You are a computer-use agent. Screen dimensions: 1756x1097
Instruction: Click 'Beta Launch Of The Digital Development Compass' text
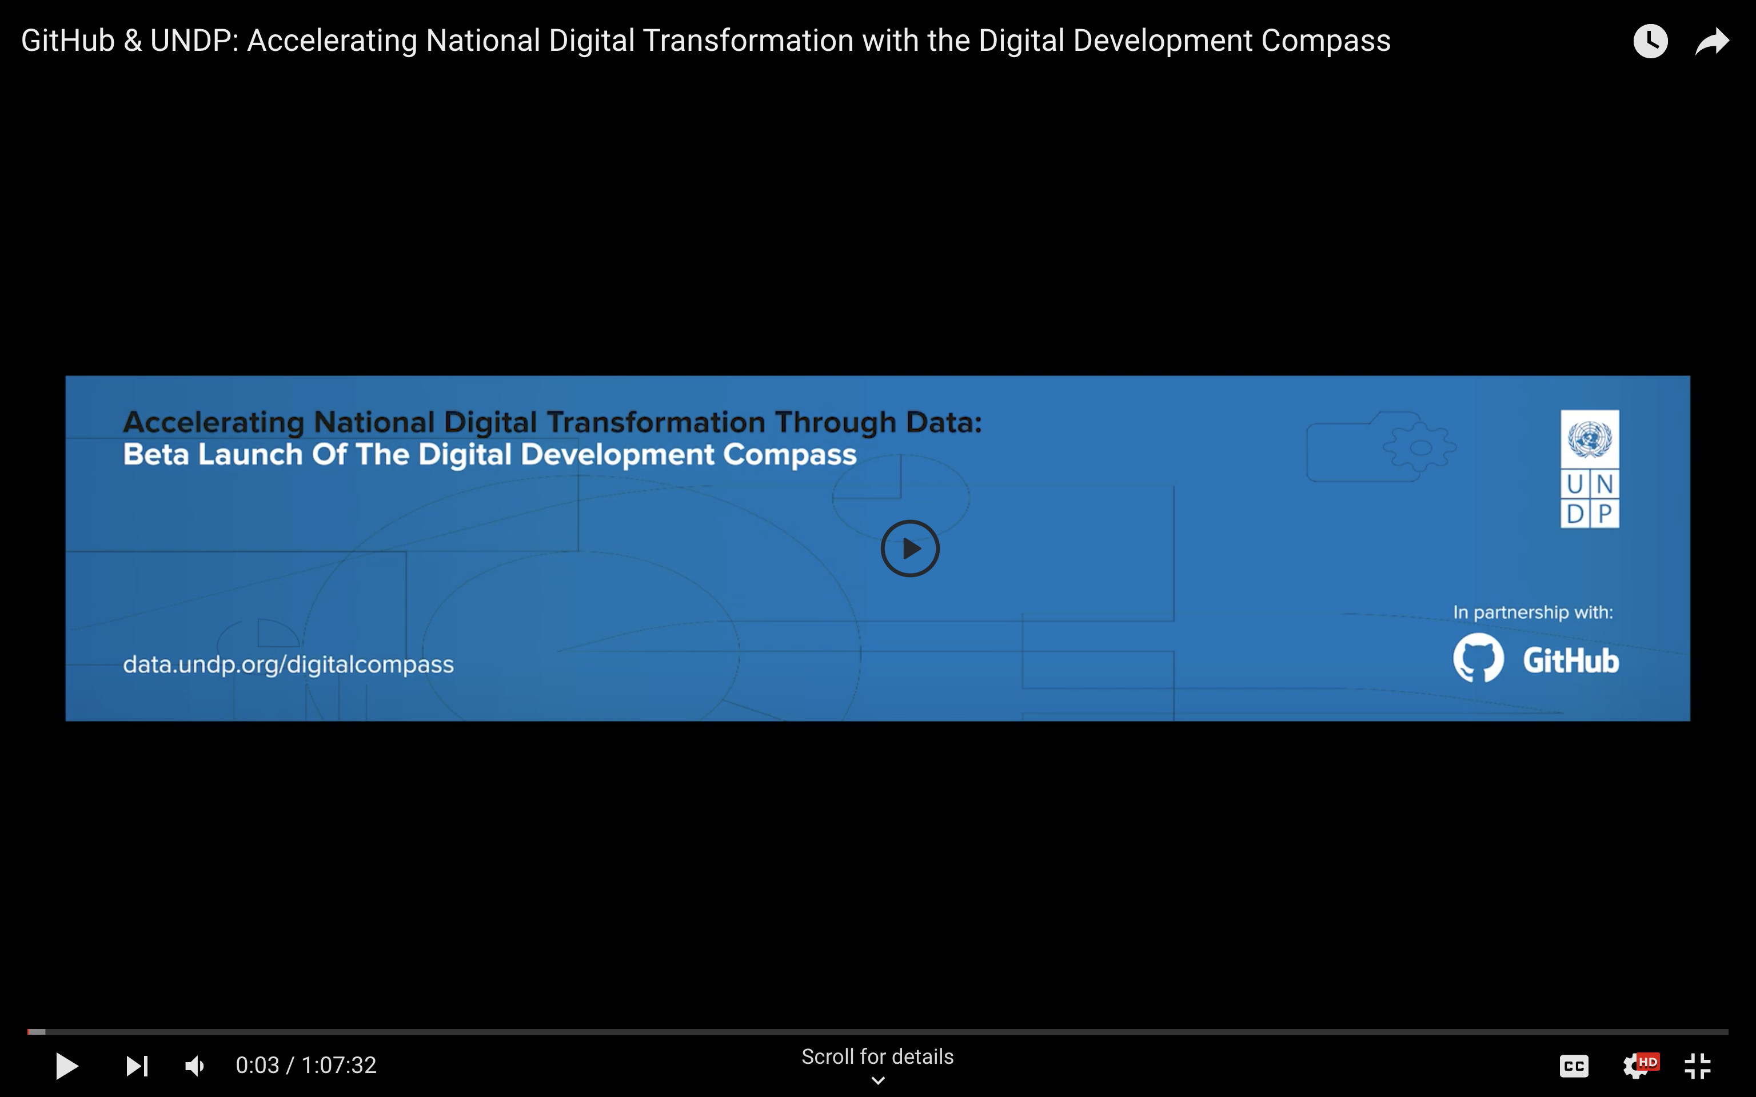[x=490, y=455]
